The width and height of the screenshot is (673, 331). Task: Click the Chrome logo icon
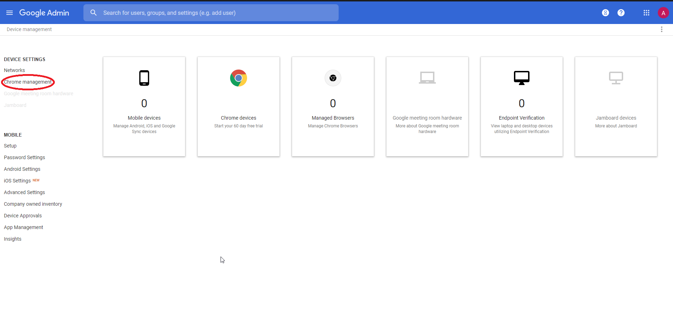[x=239, y=78]
